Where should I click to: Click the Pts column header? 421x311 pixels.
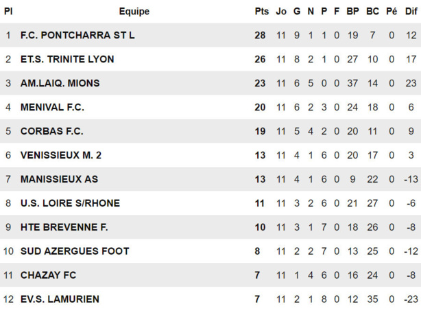coord(261,11)
